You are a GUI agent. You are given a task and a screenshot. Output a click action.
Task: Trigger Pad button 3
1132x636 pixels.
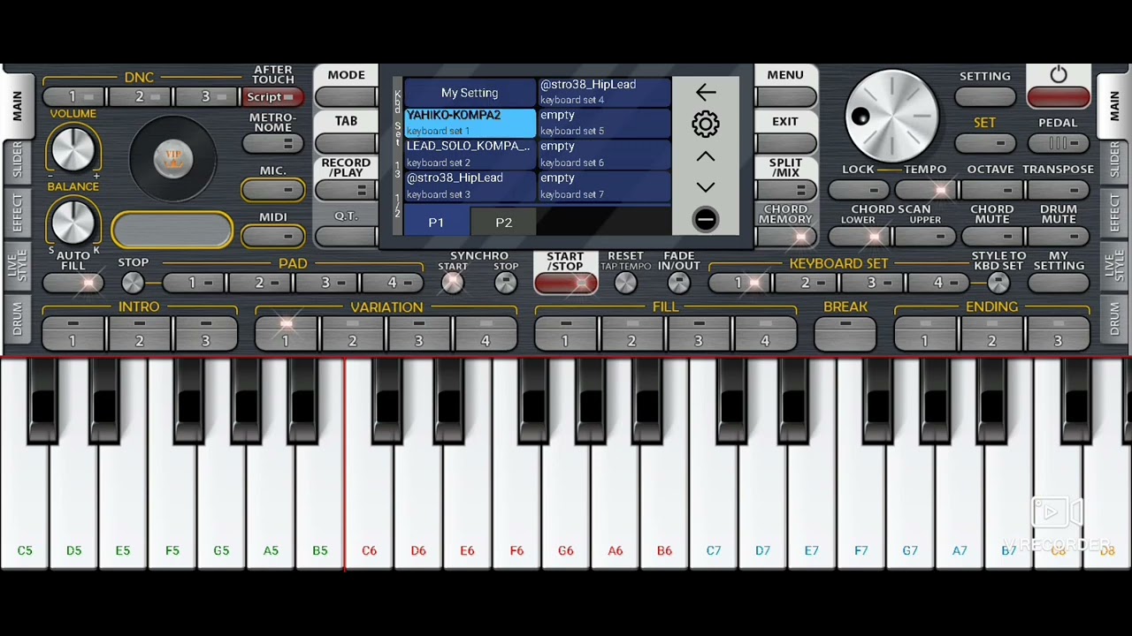pos(326,283)
